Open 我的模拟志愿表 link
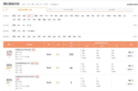 [x=132, y=5]
